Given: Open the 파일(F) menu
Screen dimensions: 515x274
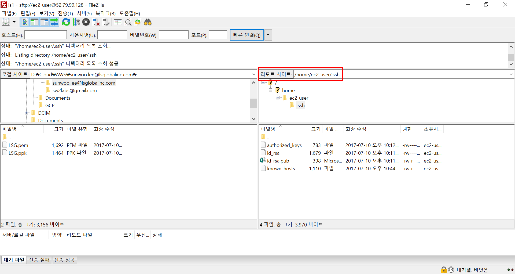Looking at the screenshot, I should click(x=9, y=13).
